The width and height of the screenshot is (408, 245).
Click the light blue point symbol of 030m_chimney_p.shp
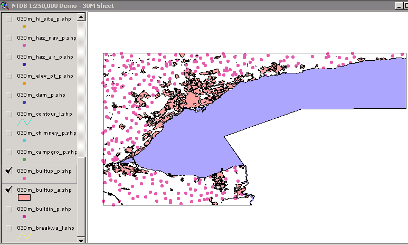point(24,140)
